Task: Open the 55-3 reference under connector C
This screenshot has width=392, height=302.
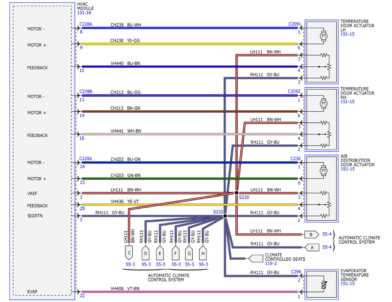Action: 130,264
